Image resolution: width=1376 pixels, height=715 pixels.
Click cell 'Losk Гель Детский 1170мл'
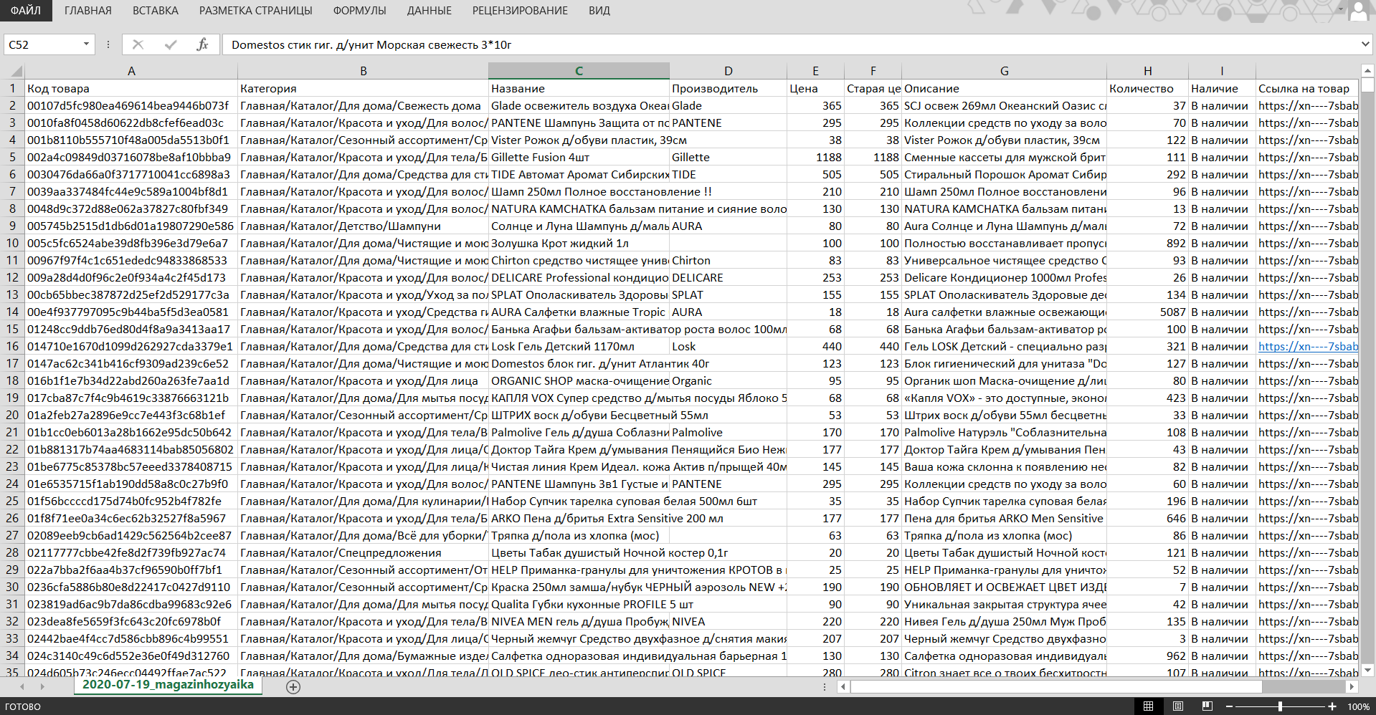click(x=579, y=347)
